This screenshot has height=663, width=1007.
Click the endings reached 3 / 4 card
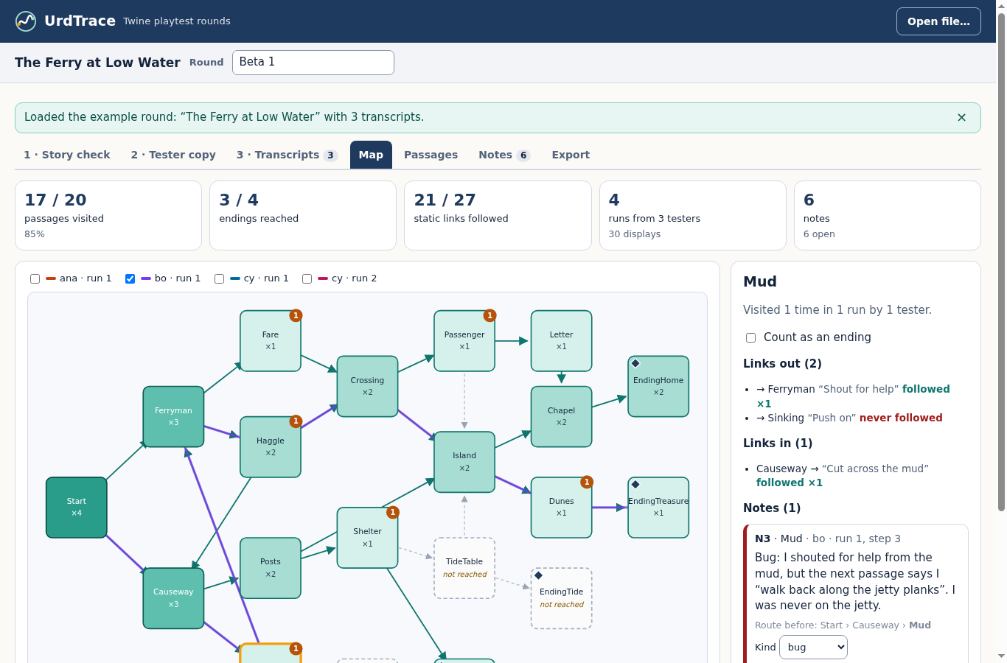click(x=303, y=216)
